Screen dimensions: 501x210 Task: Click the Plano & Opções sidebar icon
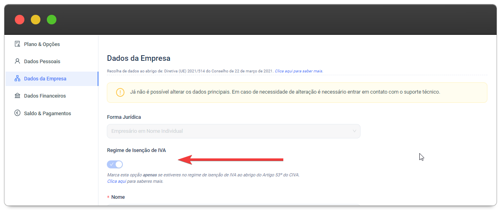coord(17,44)
